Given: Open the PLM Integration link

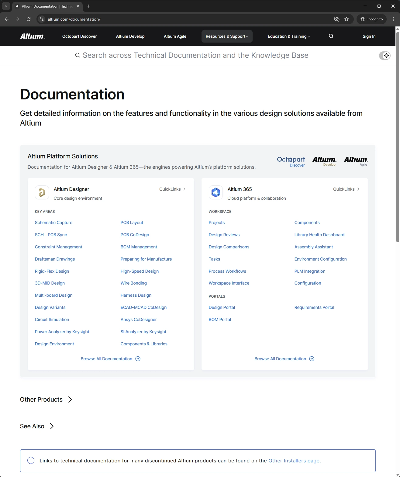Looking at the screenshot, I should coord(310,271).
